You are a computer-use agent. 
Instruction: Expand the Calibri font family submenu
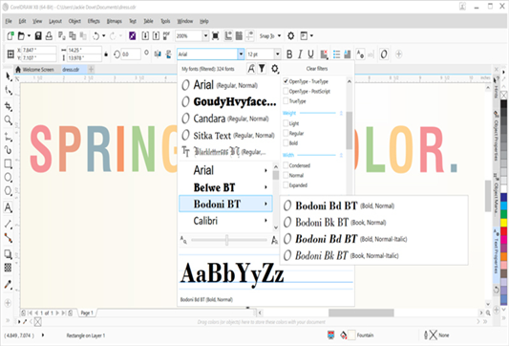click(265, 221)
